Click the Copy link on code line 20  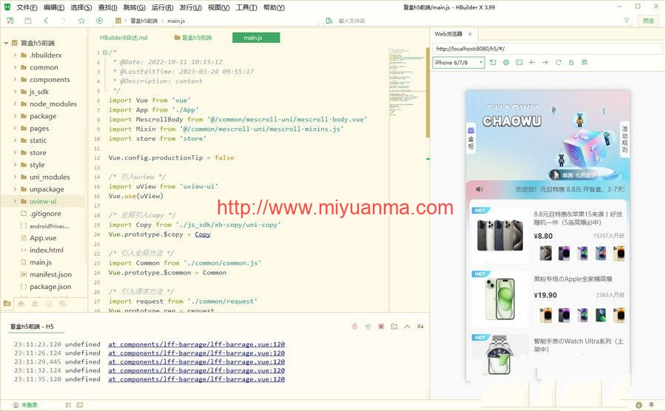(203, 234)
